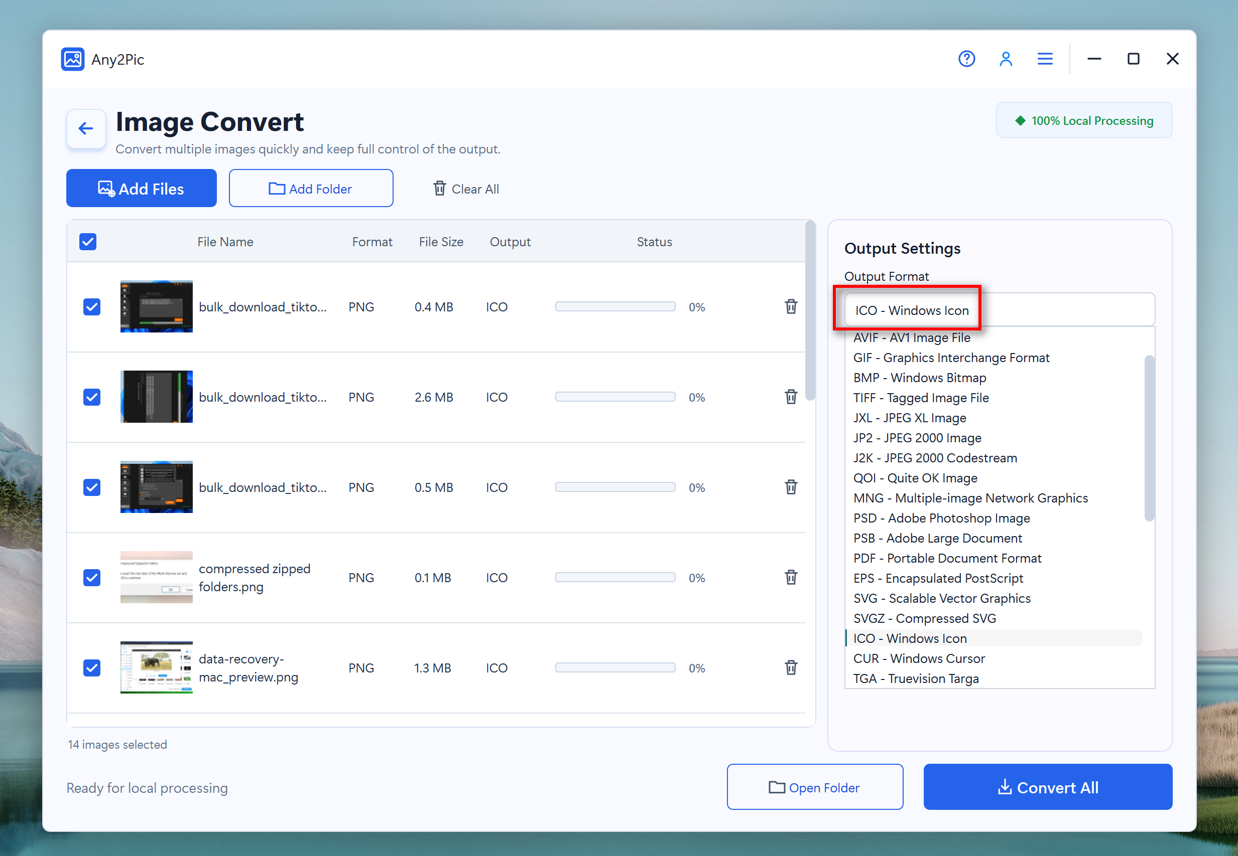Choose CUR - Windows Cursor
Image resolution: width=1238 pixels, height=856 pixels.
pos(994,658)
